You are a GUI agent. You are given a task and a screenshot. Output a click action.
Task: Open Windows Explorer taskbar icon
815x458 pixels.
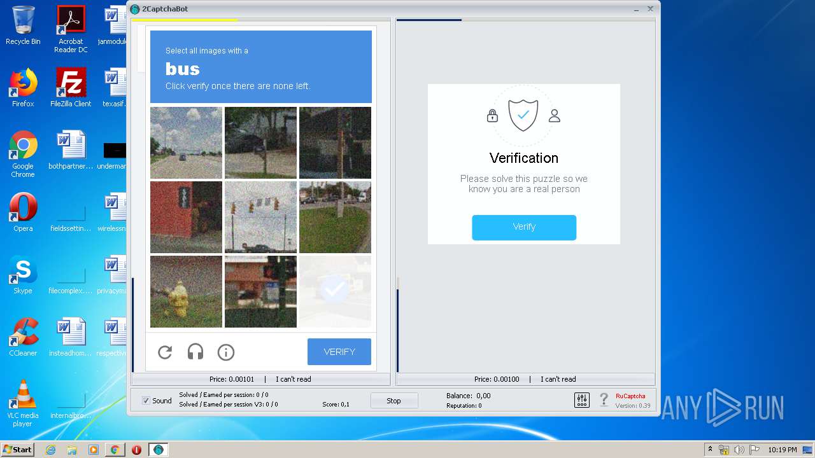pyautogui.click(x=72, y=450)
